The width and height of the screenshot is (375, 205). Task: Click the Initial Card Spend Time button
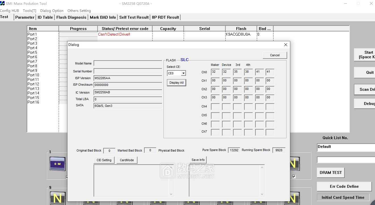pyautogui.click(x=343, y=197)
